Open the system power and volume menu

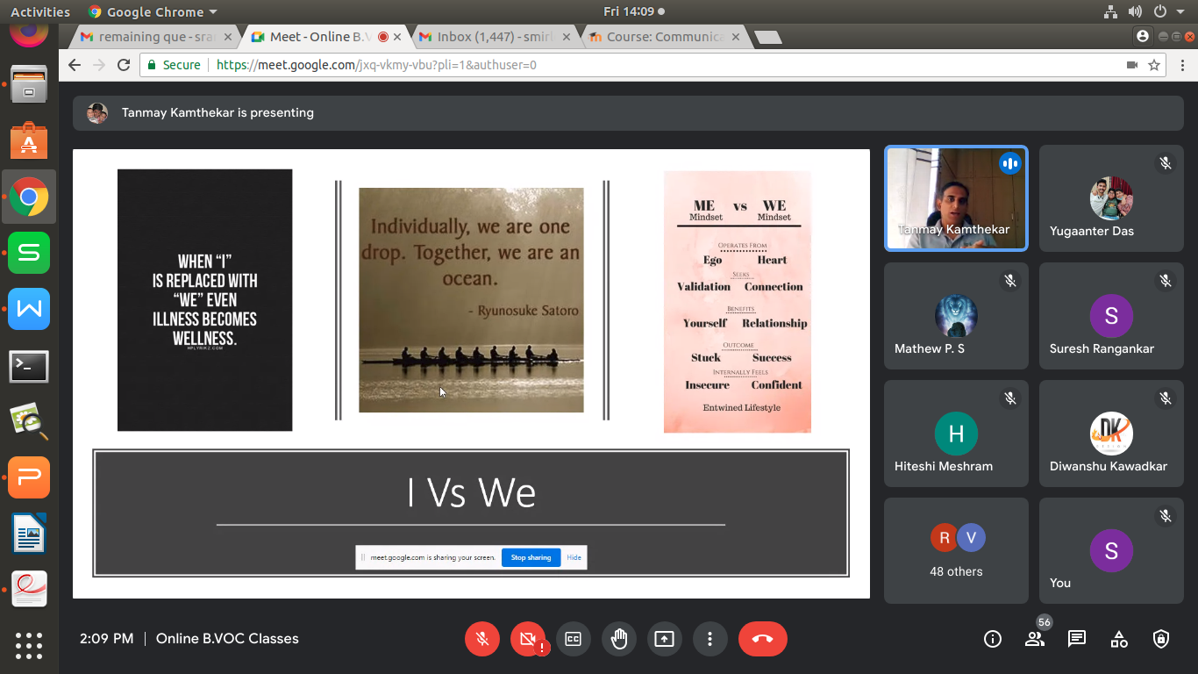coord(1159,12)
